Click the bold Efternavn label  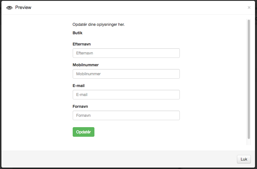82,44
